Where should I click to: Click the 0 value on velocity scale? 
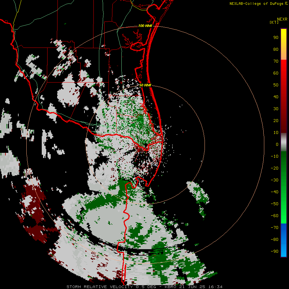click(x=277, y=144)
